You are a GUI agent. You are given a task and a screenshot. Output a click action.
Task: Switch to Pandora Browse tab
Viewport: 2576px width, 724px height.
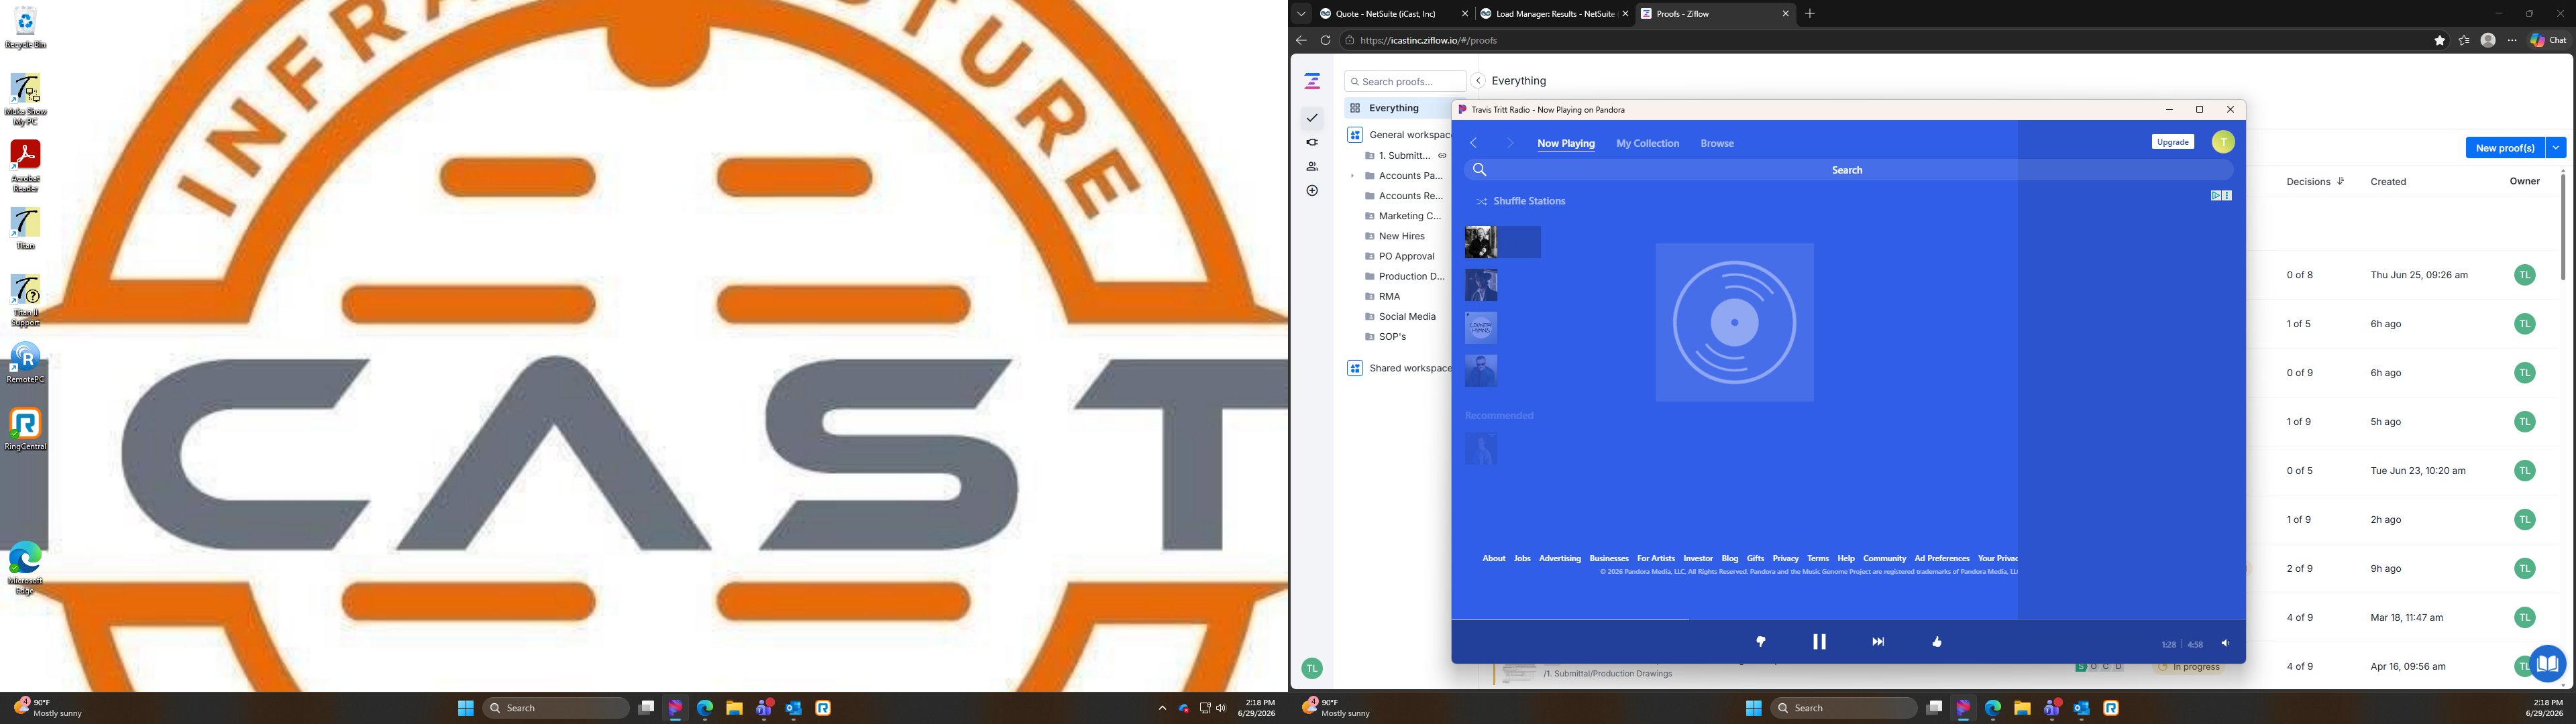click(1717, 143)
